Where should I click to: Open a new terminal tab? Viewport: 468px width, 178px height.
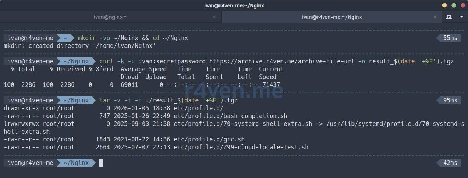pyautogui.click(x=449, y=17)
